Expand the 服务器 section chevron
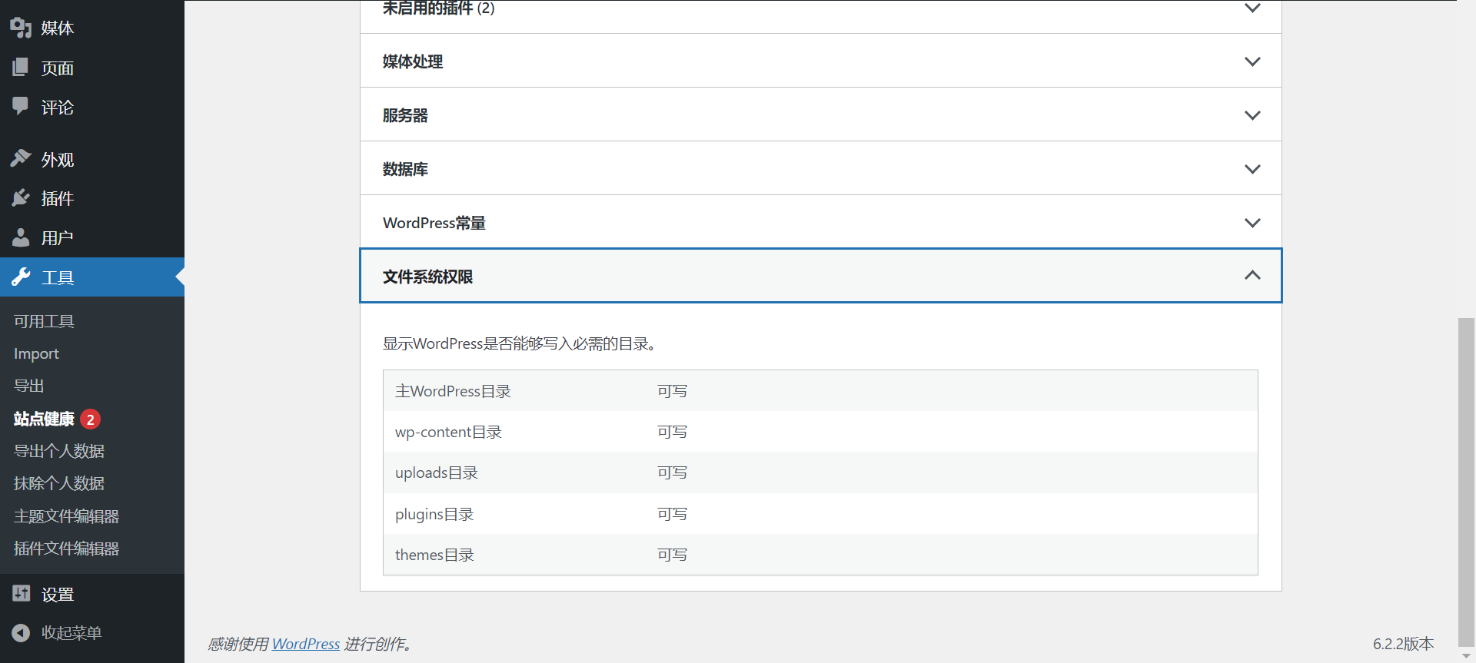Screen dimensions: 1476x663 [1252, 115]
